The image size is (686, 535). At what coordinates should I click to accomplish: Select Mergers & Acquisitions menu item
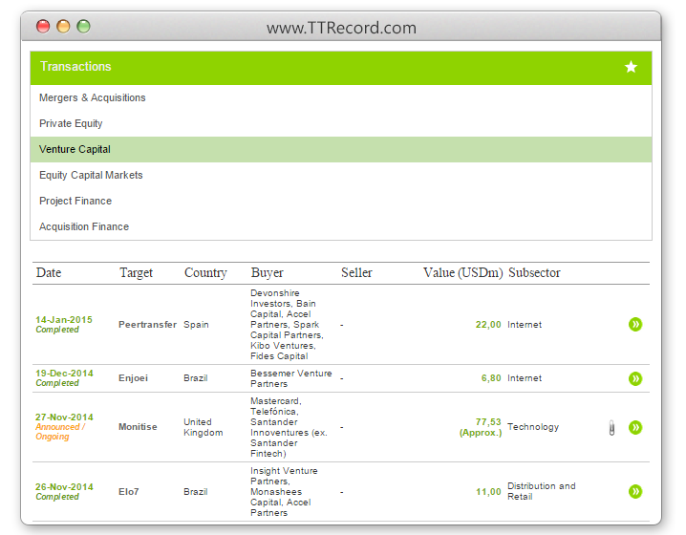point(341,97)
